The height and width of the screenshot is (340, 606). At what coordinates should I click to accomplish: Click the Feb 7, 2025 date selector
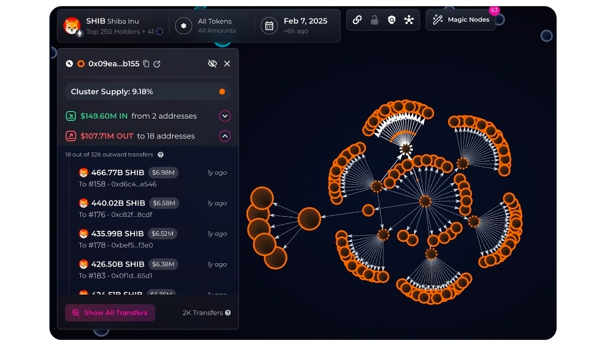click(305, 21)
